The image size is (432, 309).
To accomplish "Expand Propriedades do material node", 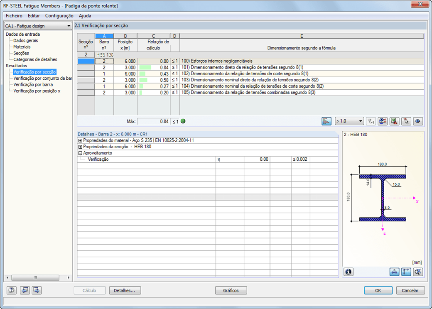I will 80,140.
